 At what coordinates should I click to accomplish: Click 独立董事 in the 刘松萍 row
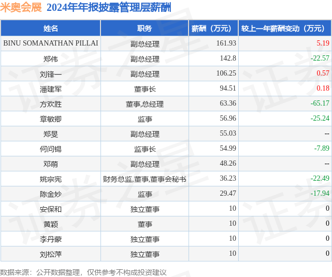tap(145, 254)
